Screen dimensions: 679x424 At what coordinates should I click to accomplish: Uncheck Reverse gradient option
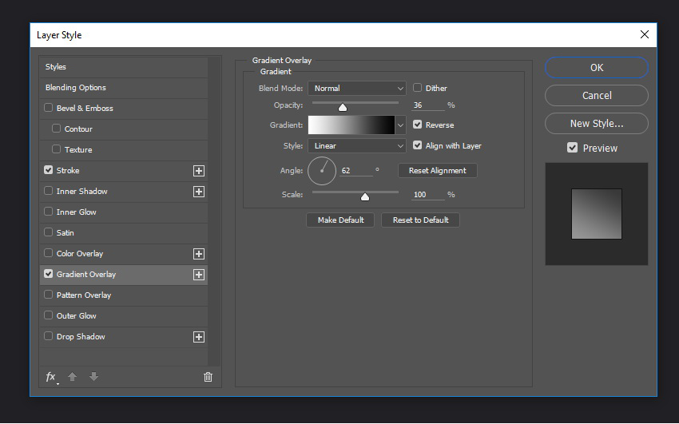(x=418, y=125)
